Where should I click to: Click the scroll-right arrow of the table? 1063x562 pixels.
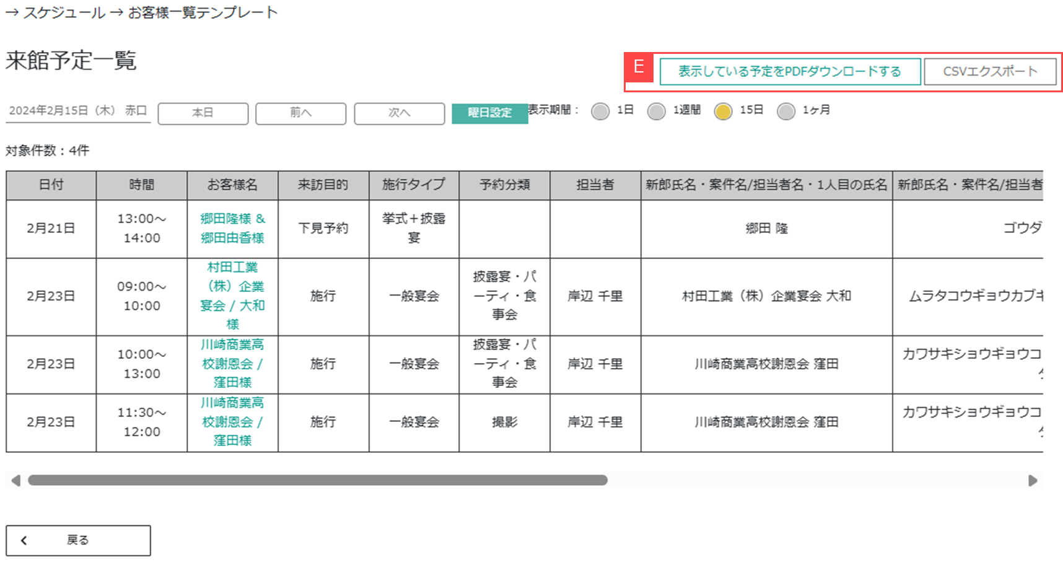pos(1033,480)
